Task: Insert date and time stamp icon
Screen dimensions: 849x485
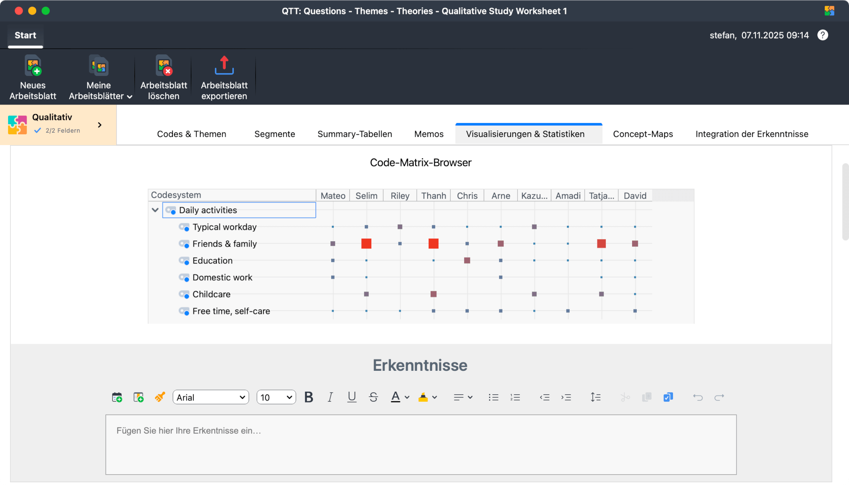Action: pos(117,397)
